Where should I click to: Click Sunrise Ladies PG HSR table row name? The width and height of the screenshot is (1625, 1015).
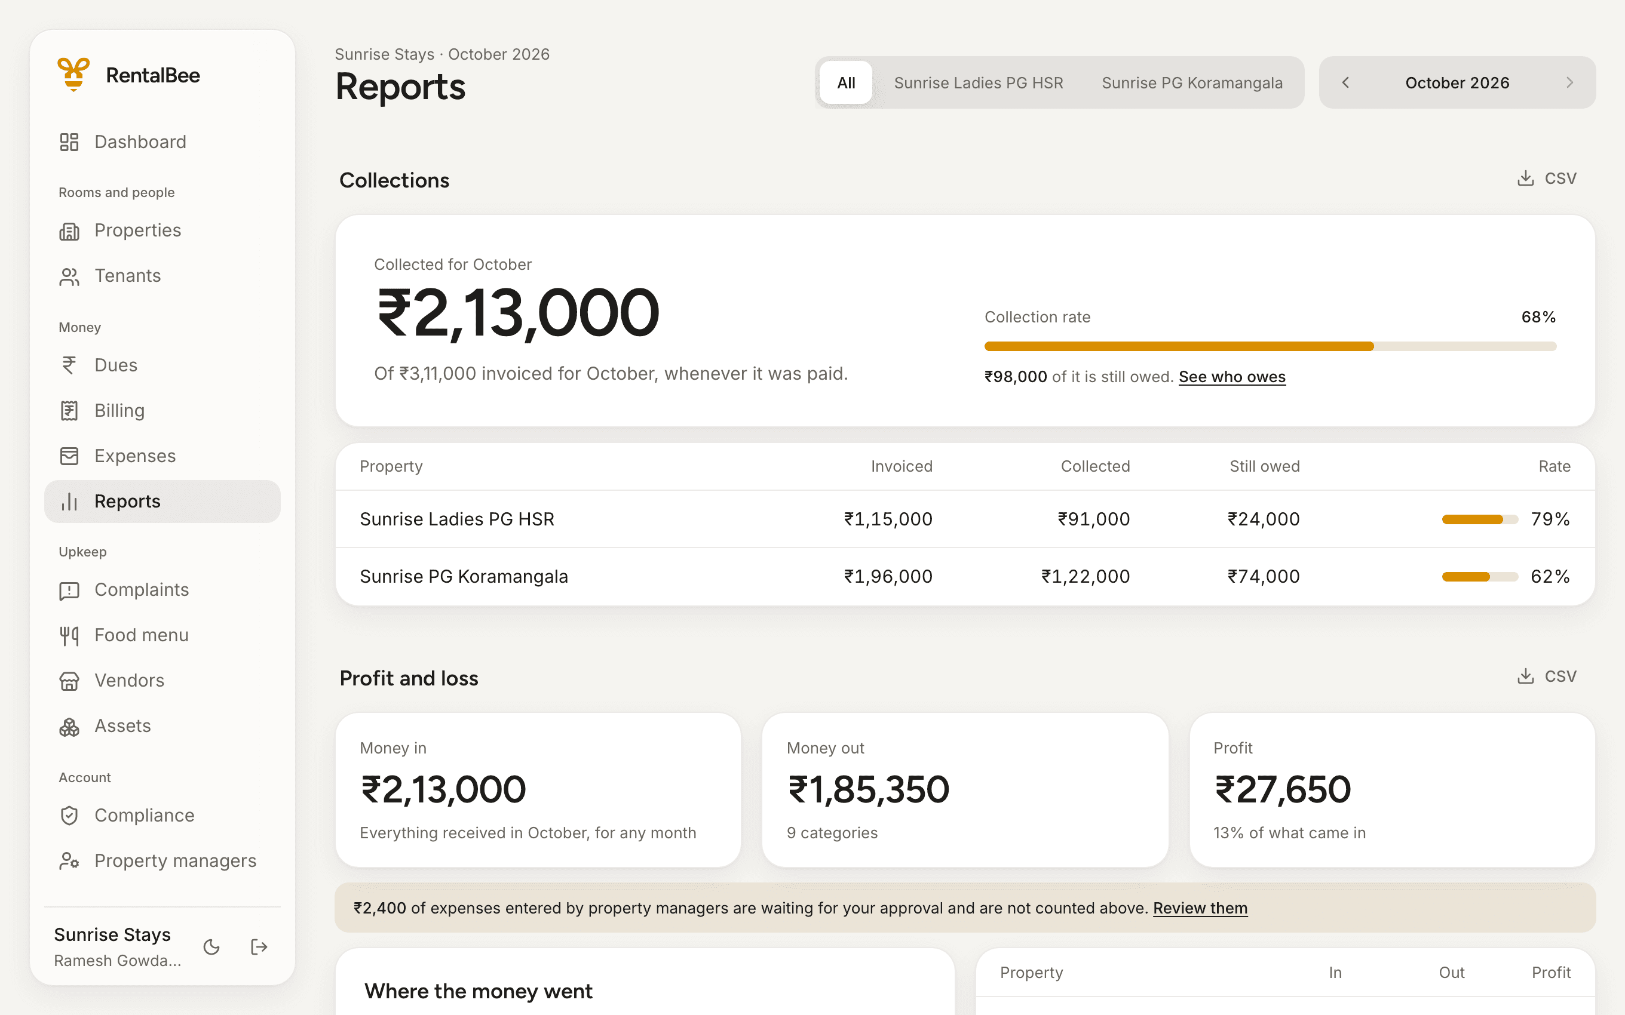click(x=456, y=519)
